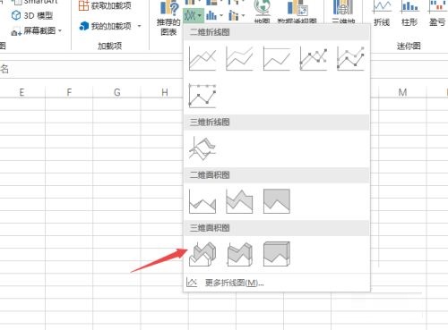The width and height of the screenshot is (448, 330).
Task: Select the 100% stacked line with markers chart
Action: point(202,96)
